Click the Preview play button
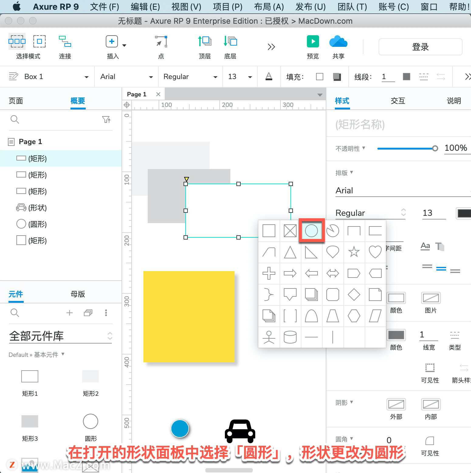The height and width of the screenshot is (473, 471). pyautogui.click(x=313, y=41)
